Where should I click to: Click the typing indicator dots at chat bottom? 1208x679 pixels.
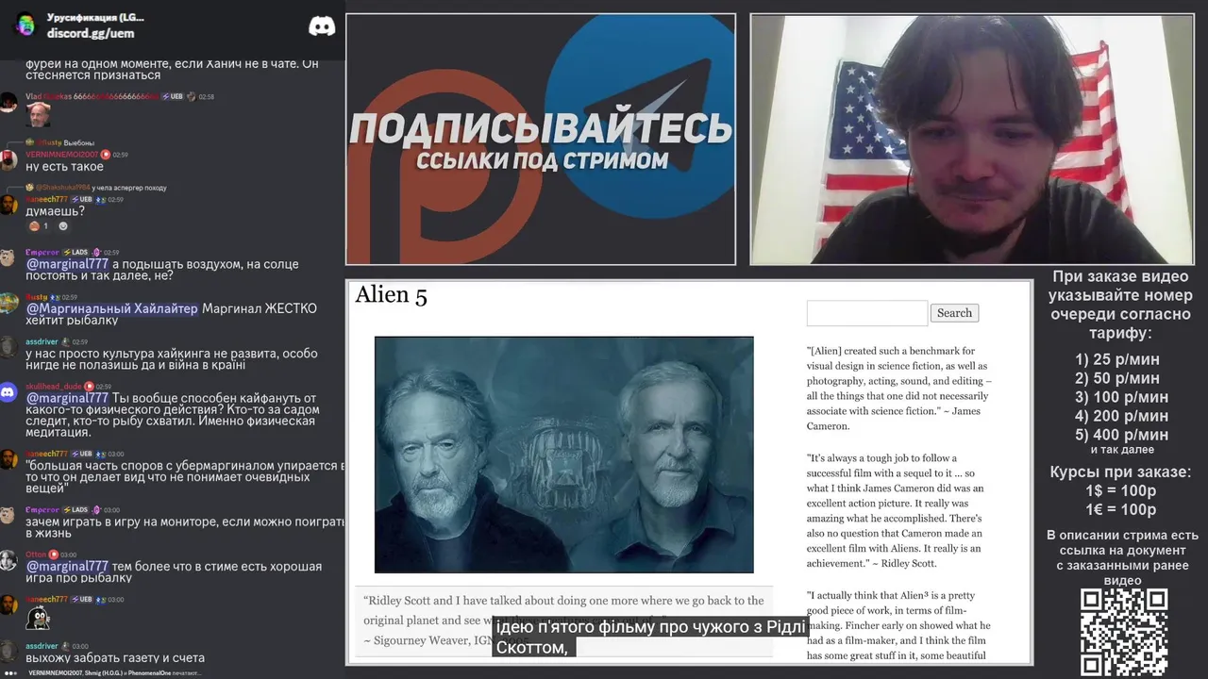[12, 673]
